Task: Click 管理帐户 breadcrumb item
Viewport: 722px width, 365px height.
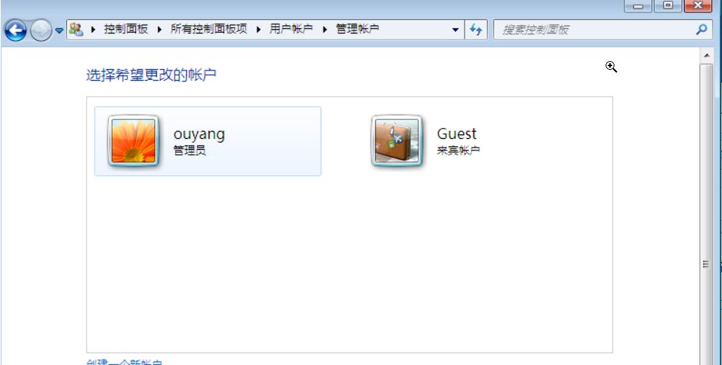Action: (357, 30)
